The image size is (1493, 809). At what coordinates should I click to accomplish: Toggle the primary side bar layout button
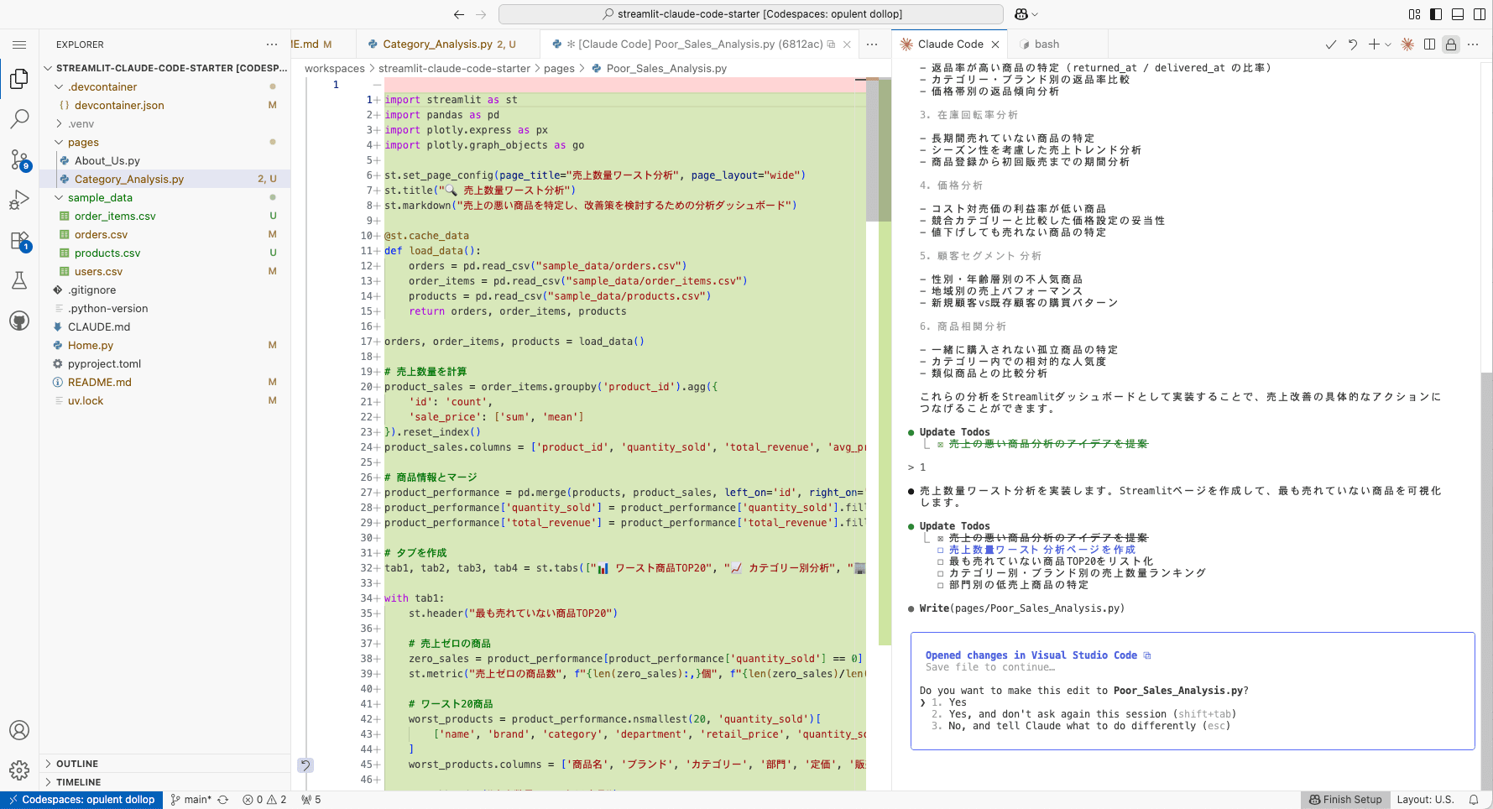(1436, 14)
